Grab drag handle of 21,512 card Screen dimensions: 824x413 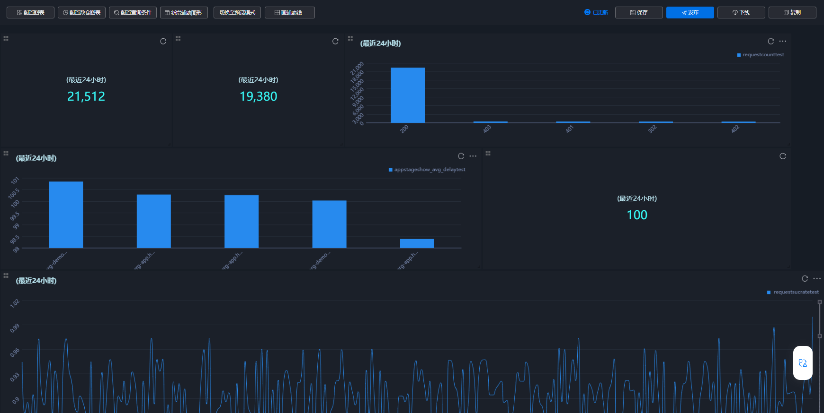tap(6, 38)
